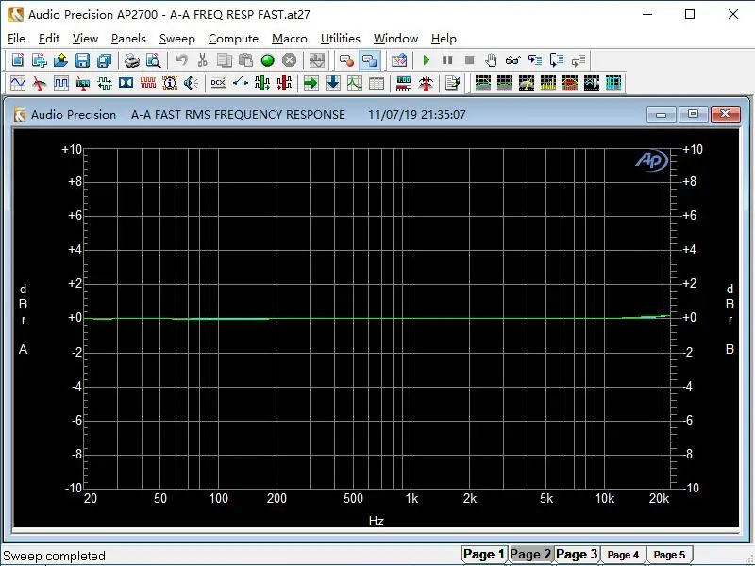The width and height of the screenshot is (755, 566).
Task: Open the Help menu
Action: click(x=444, y=39)
